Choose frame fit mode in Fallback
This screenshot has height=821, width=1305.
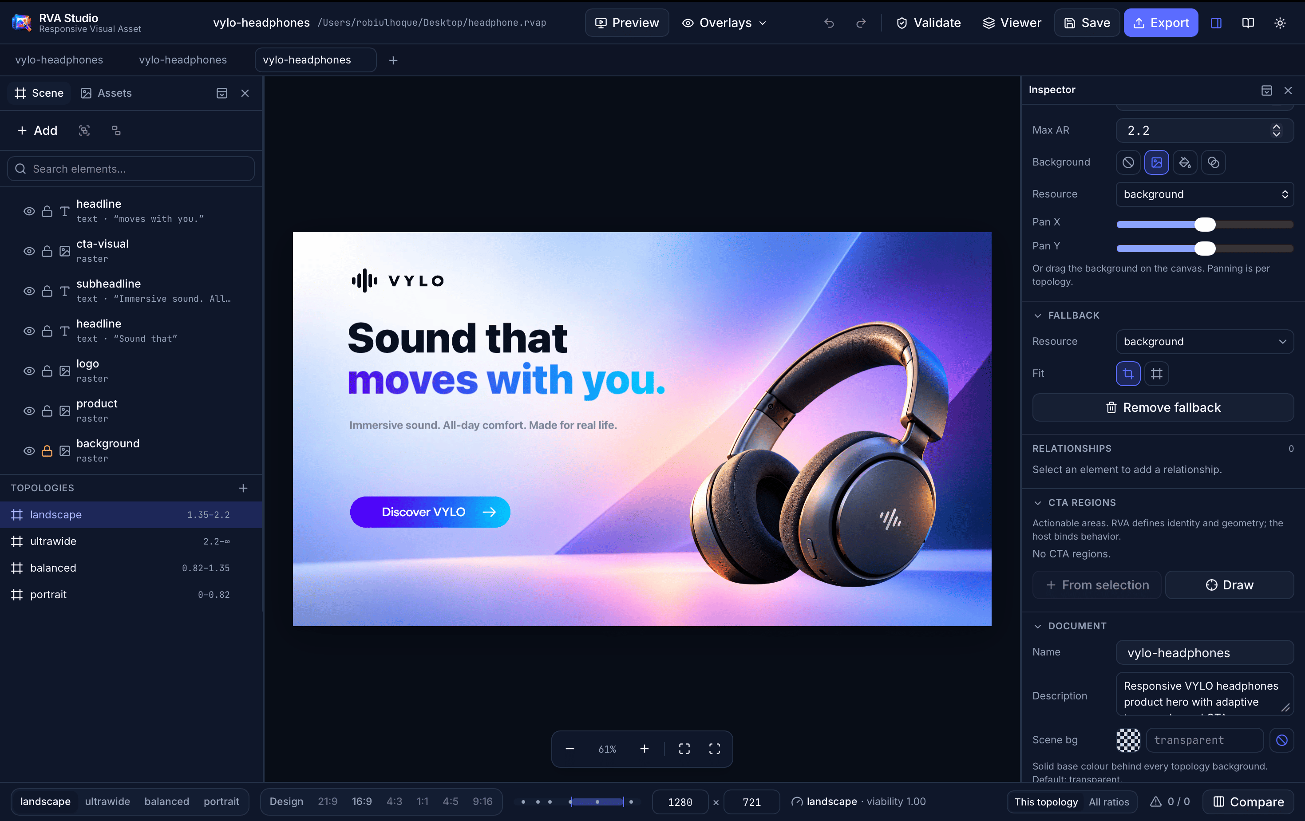1156,373
